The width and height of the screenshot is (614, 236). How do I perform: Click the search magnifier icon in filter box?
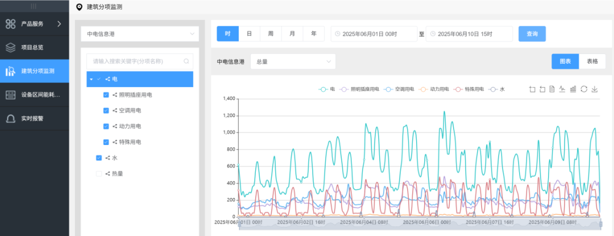pos(186,61)
